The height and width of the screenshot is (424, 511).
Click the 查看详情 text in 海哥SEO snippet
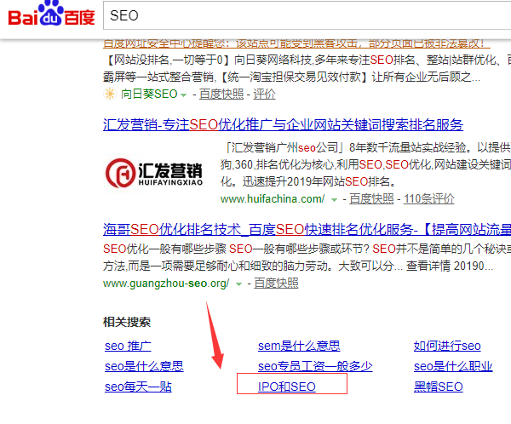click(428, 266)
